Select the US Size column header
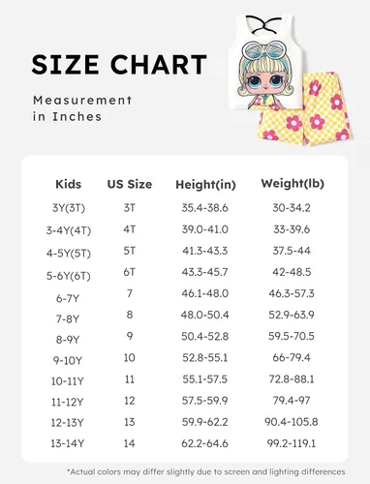This screenshot has width=370, height=484. point(130,184)
